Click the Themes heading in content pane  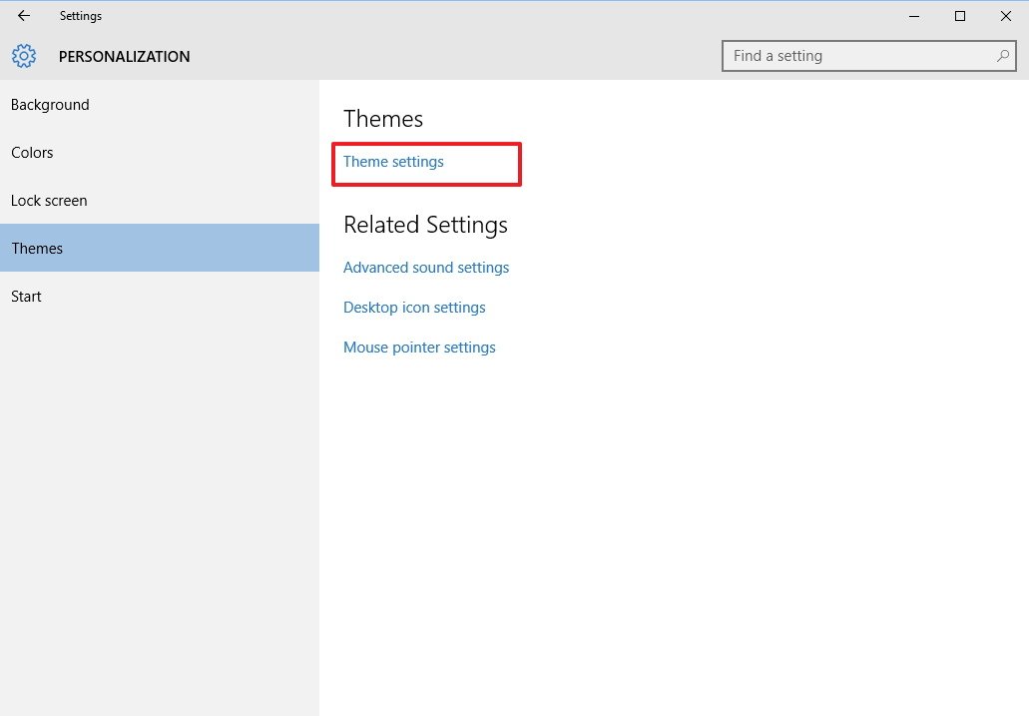383,119
